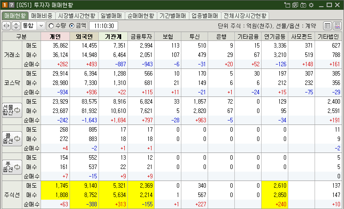Click highlighted -388 주식선 net cell
This screenshot has height=209, width=344.
point(84,204)
